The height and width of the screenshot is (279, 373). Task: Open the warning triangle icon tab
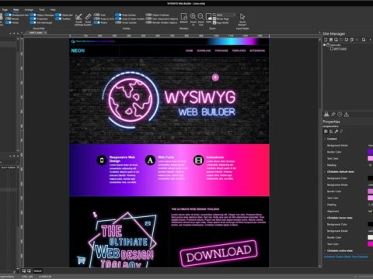(347, 115)
